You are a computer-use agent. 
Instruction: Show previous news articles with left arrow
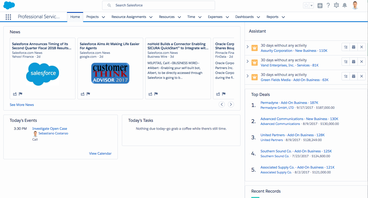tap(222, 104)
